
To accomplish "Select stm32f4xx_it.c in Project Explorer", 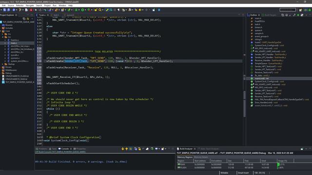I will [x=17, y=52].
